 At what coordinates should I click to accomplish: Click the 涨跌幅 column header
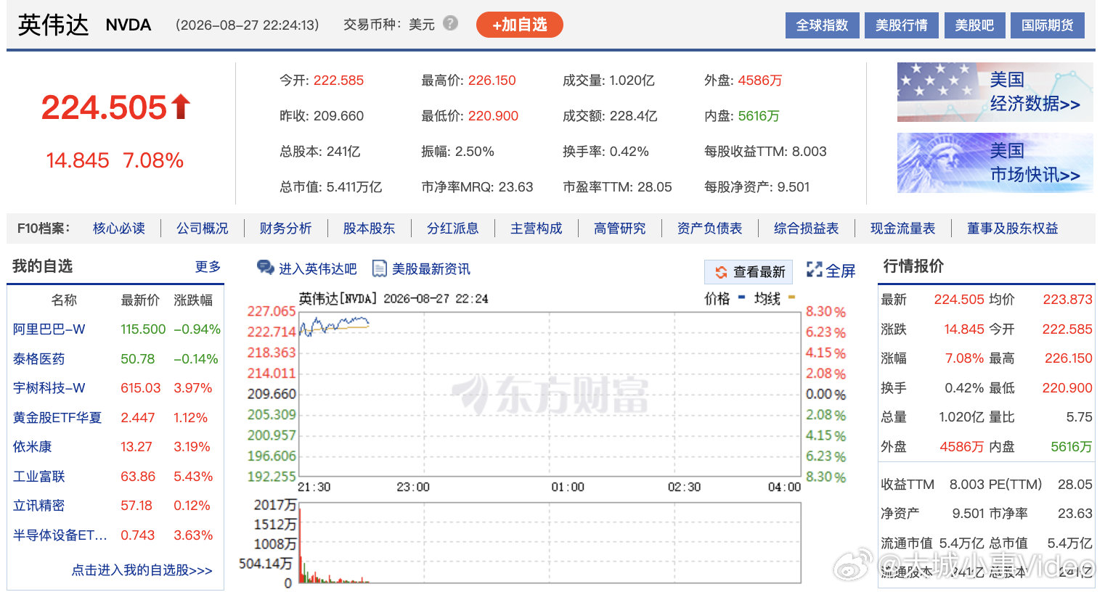pyautogui.click(x=193, y=300)
